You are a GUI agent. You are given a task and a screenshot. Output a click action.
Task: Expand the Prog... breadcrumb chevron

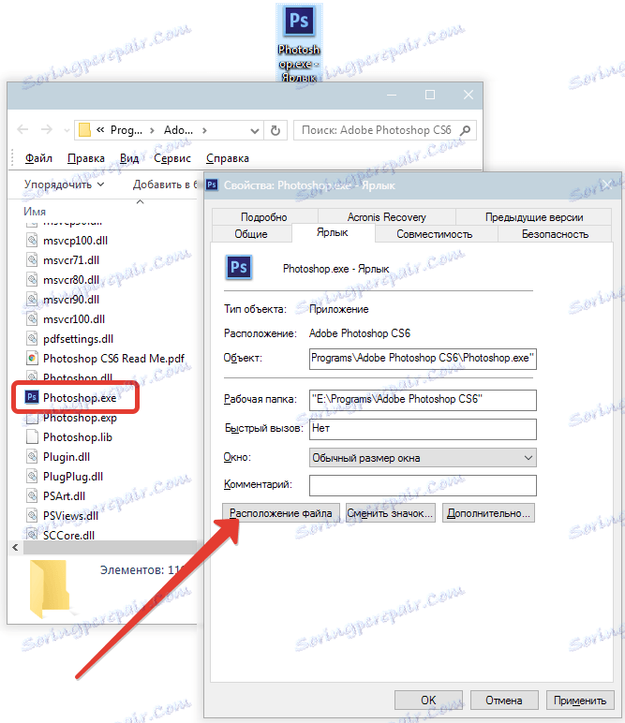click(x=152, y=130)
